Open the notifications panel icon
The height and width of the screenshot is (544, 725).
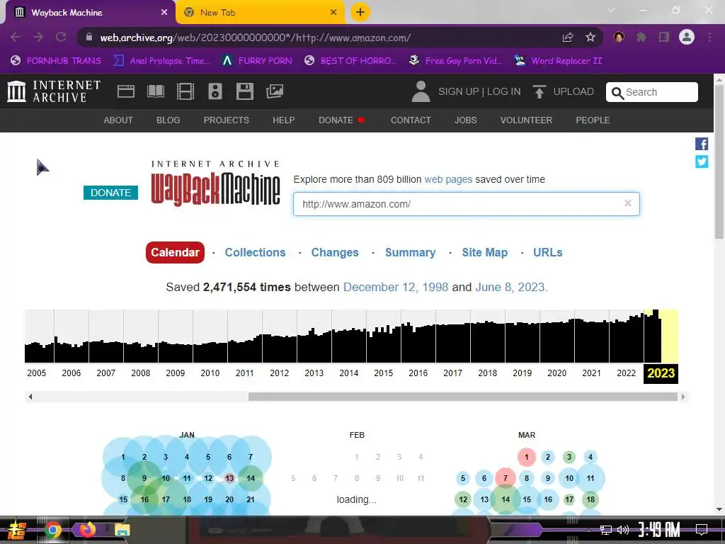click(702, 530)
